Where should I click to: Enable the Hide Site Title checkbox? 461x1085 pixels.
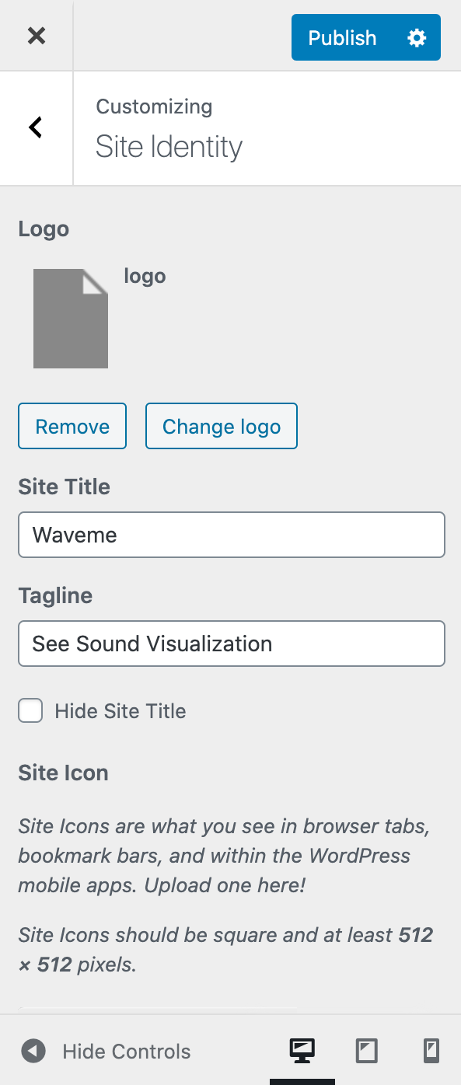tap(30, 710)
